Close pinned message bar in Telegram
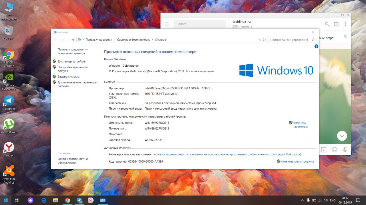The image size is (366, 205). pyautogui.click(x=345, y=36)
